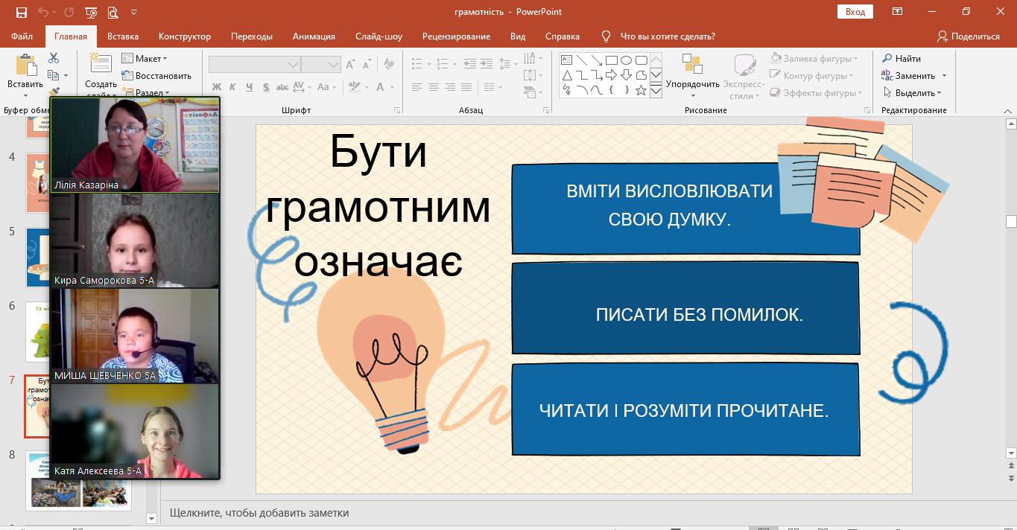
Task: Select the right arrow block shape
Action: [x=611, y=75]
